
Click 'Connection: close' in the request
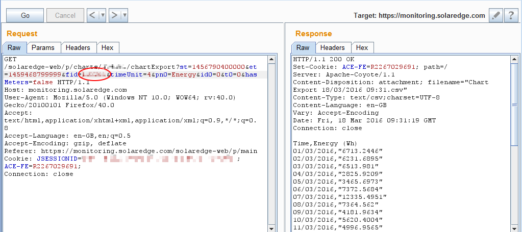coord(39,174)
